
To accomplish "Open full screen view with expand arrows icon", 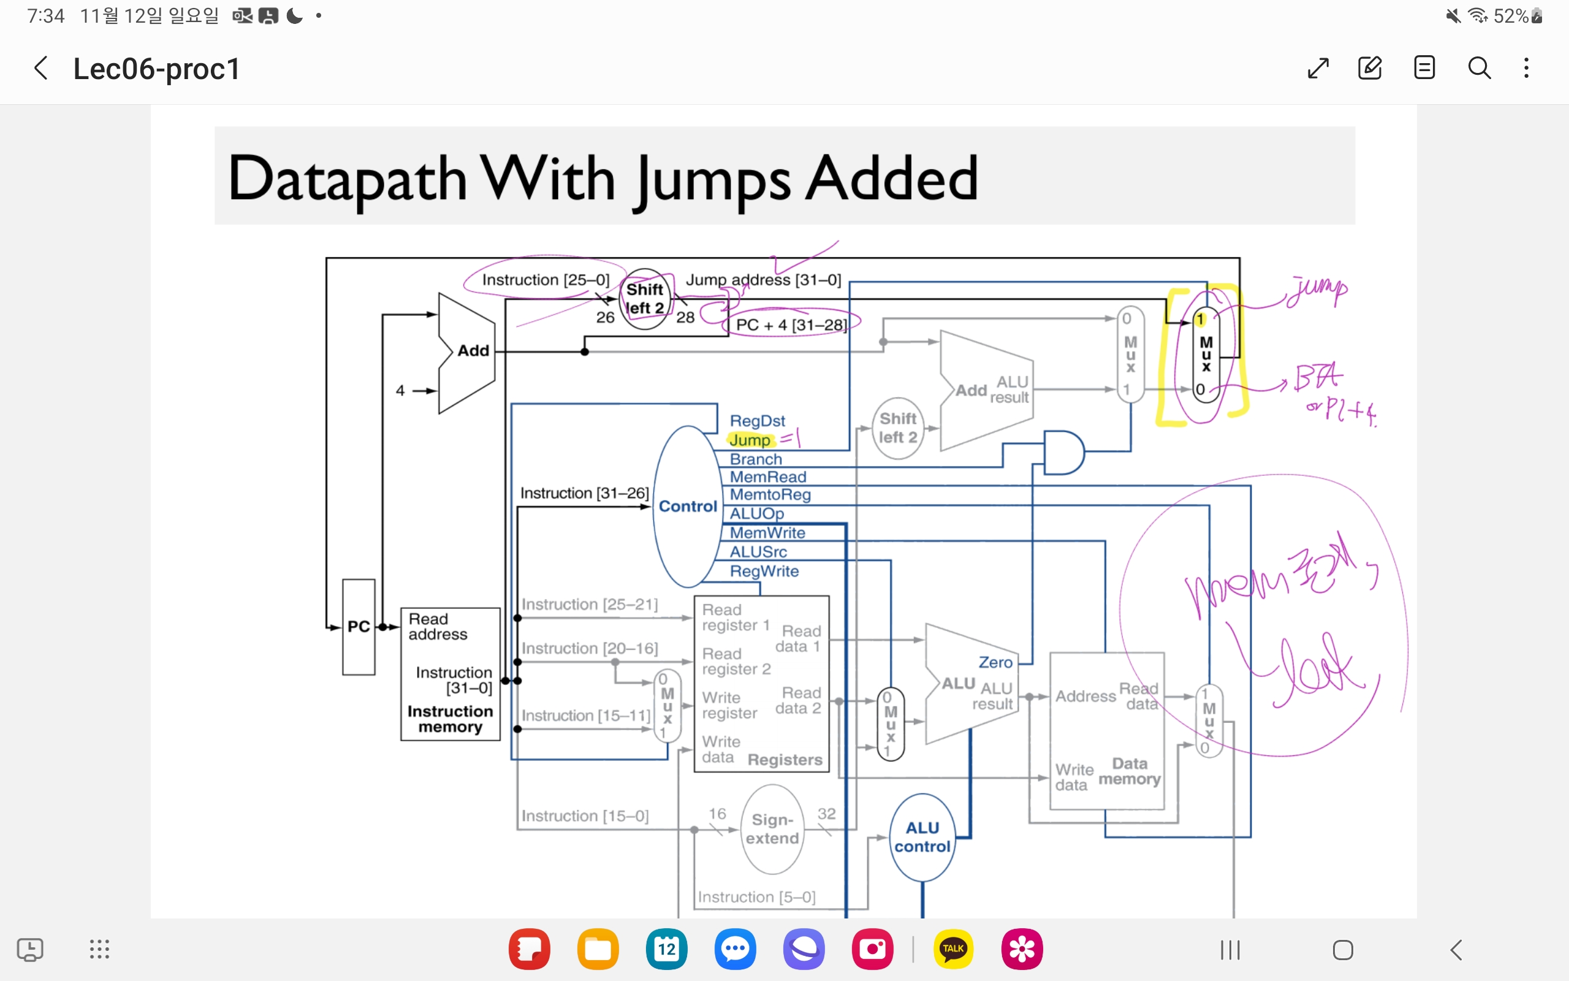I will (1318, 68).
